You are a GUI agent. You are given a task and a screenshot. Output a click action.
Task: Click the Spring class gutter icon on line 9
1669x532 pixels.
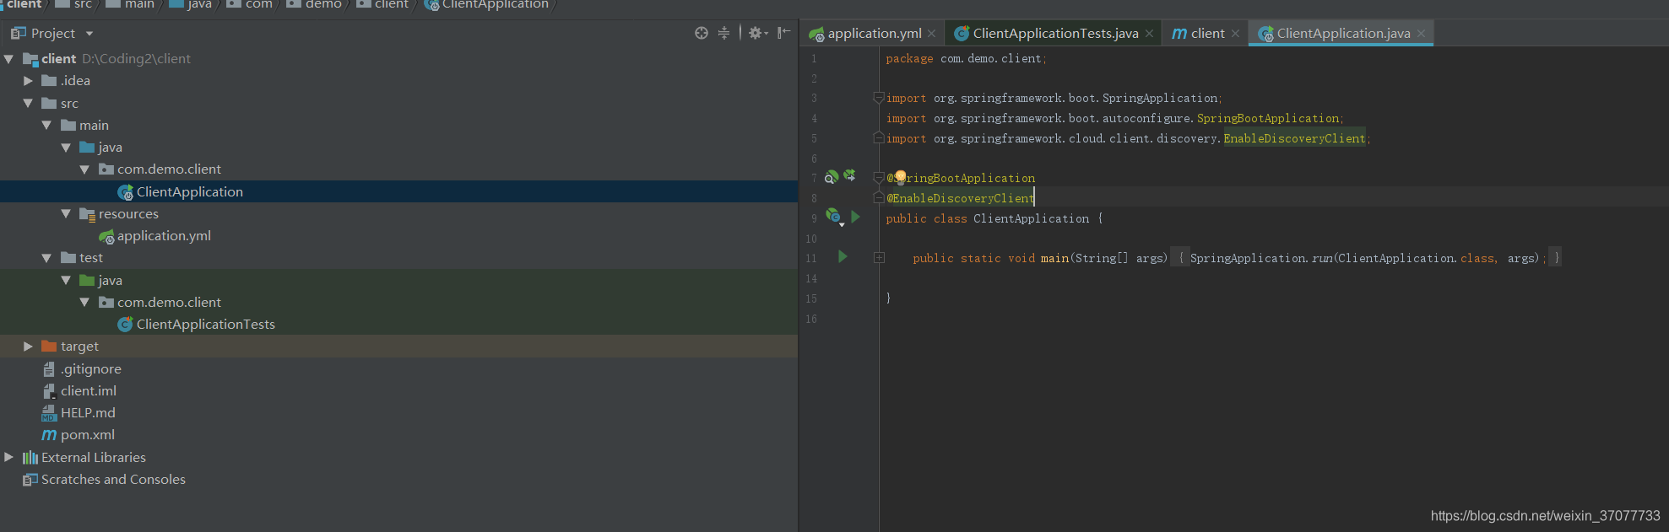pyautogui.click(x=834, y=217)
